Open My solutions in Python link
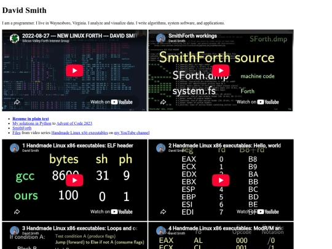332x249 pixels. click(32, 124)
